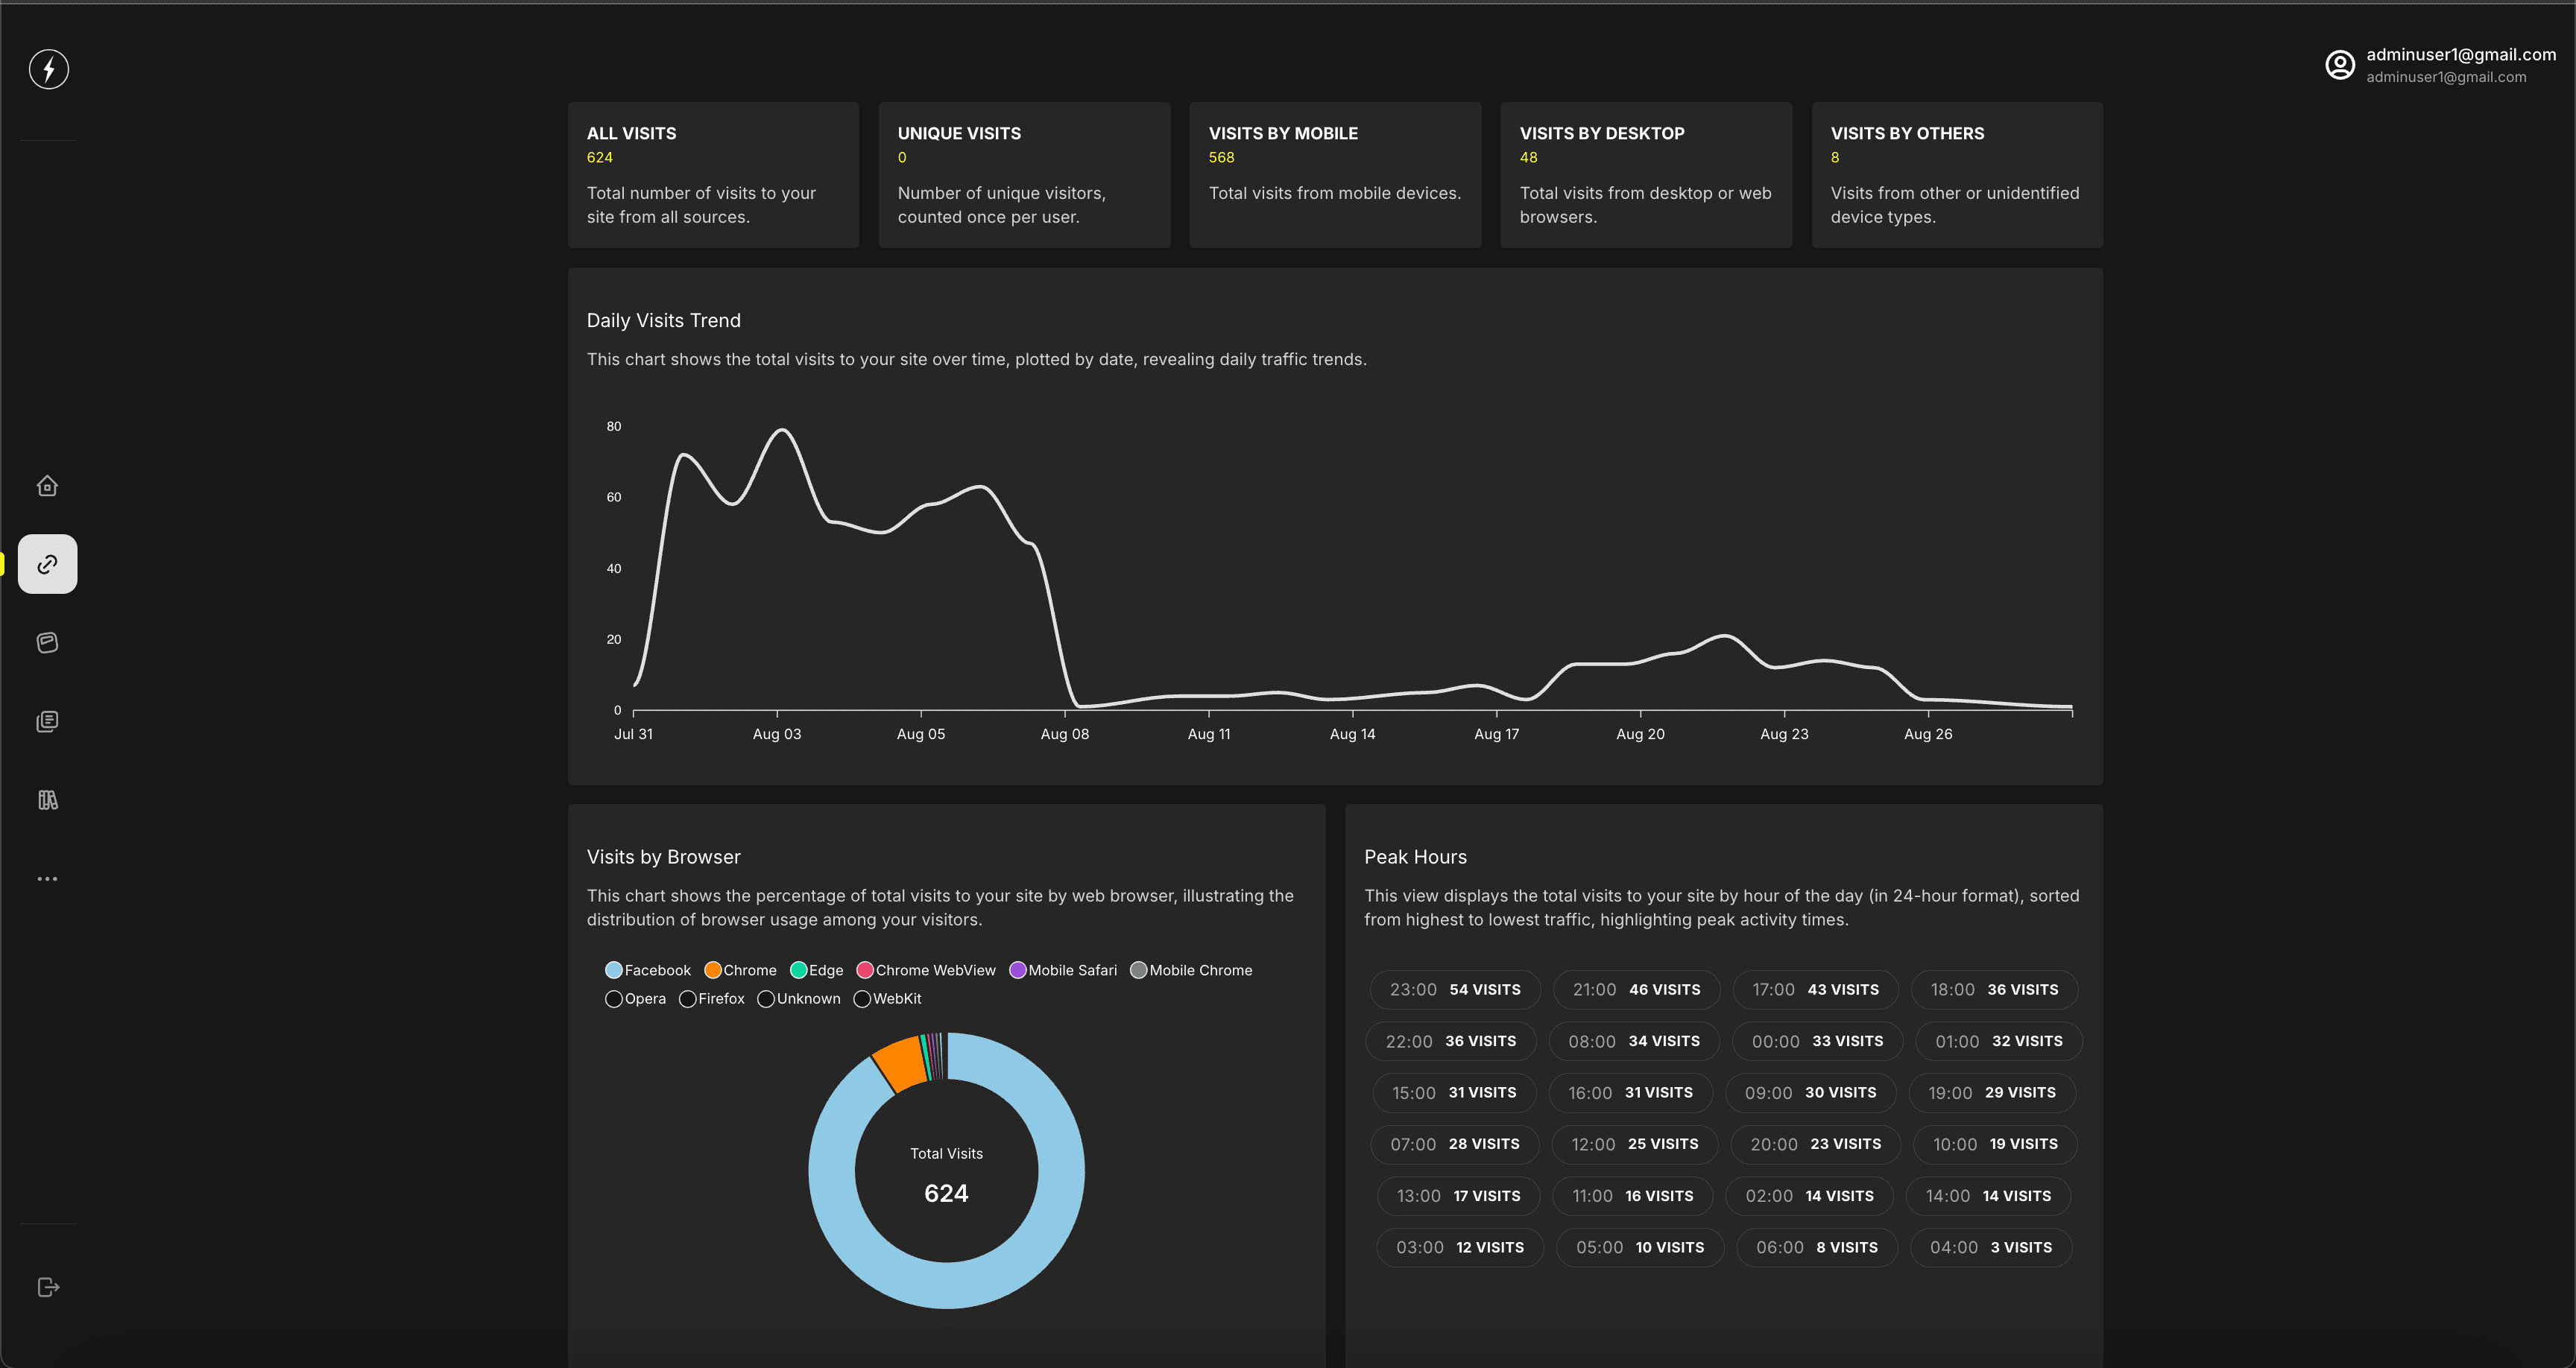Screen dimensions: 2576x1368
Task: Toggle Mobile Safari legend item
Action: [x=1063, y=970]
